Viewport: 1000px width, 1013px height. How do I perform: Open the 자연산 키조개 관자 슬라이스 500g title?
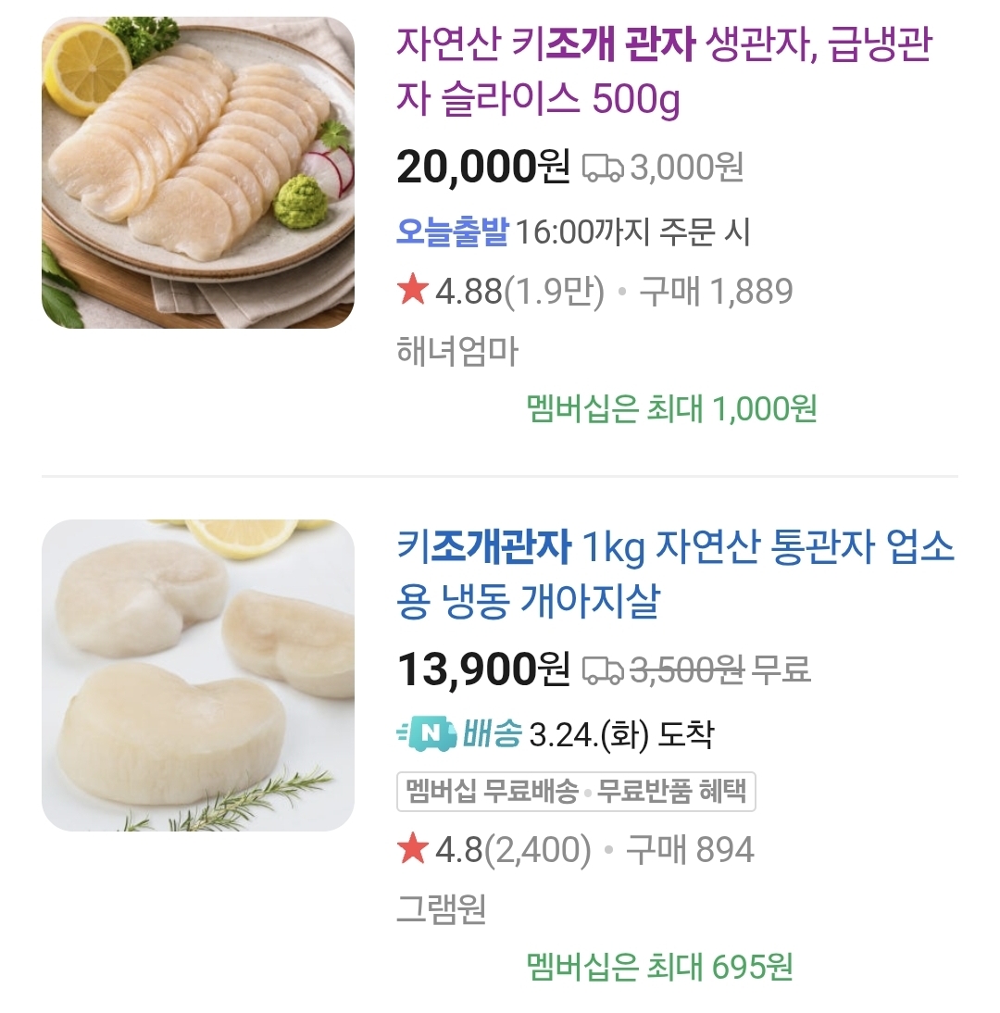coord(663,71)
